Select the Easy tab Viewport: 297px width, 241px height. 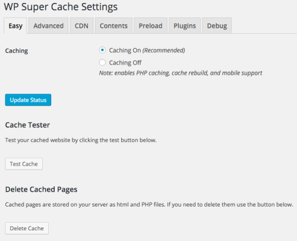pyautogui.click(x=15, y=26)
